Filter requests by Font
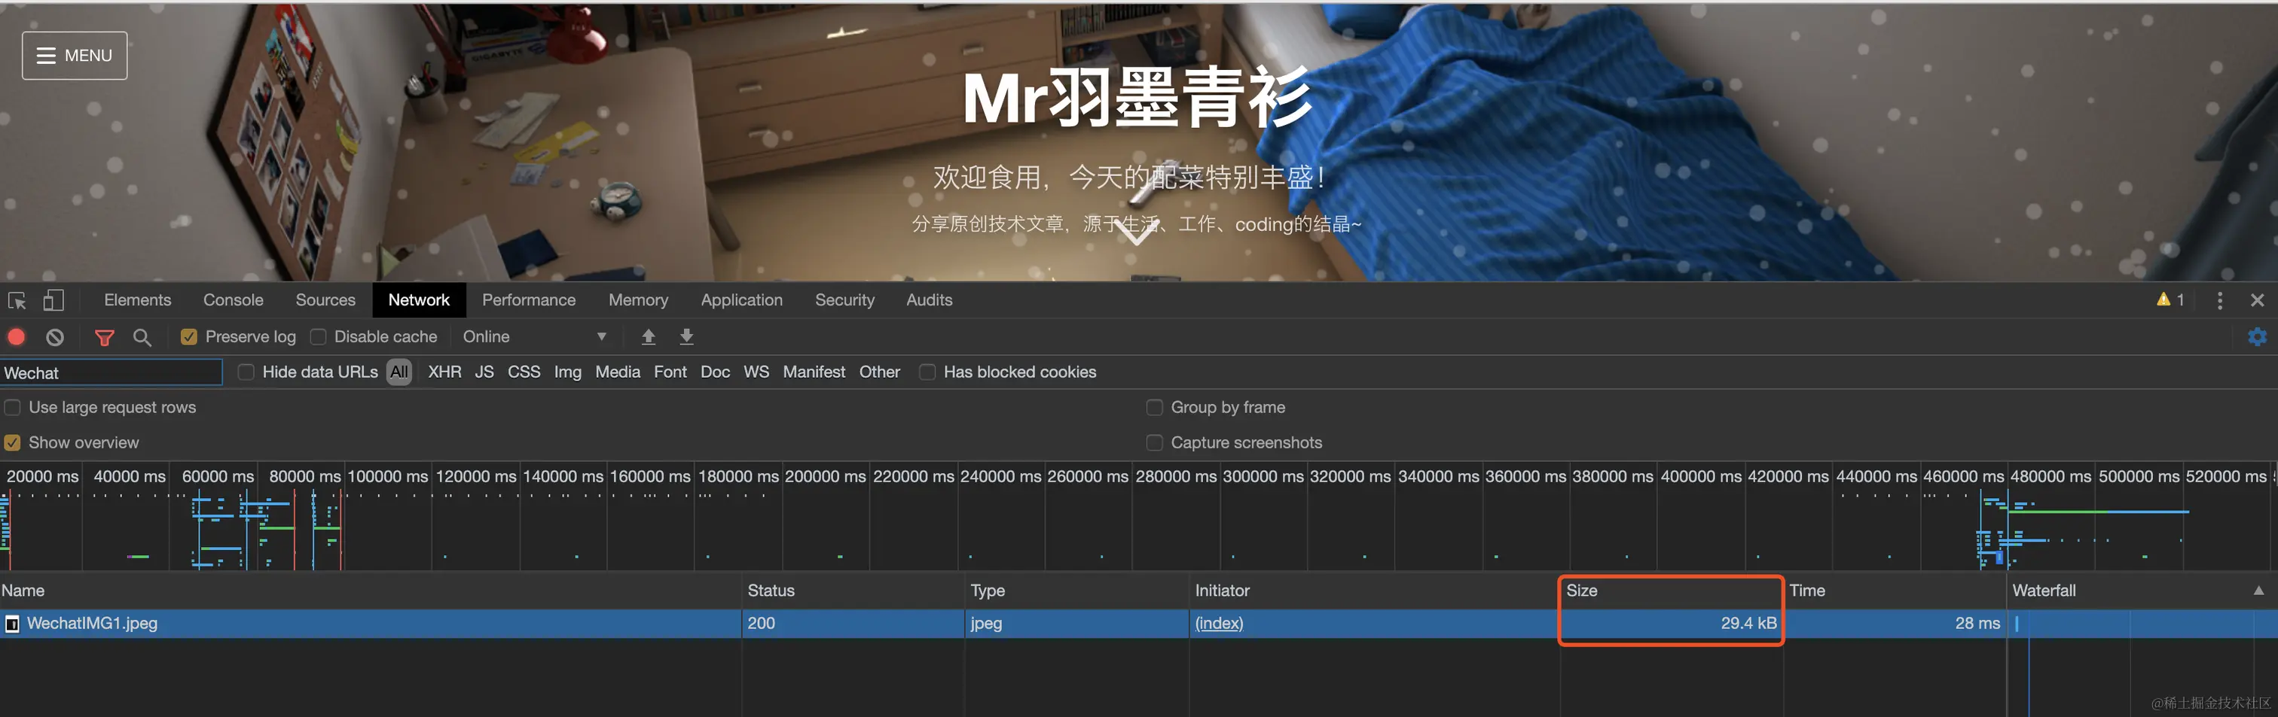 click(670, 372)
